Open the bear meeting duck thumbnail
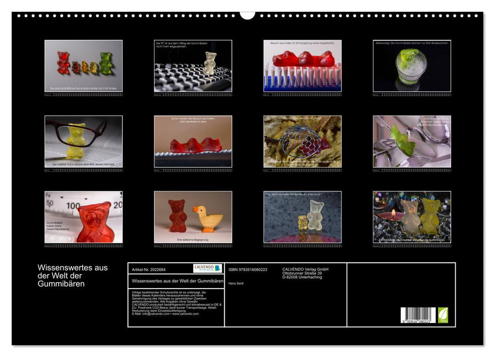The image size is (495, 357). (x=193, y=217)
